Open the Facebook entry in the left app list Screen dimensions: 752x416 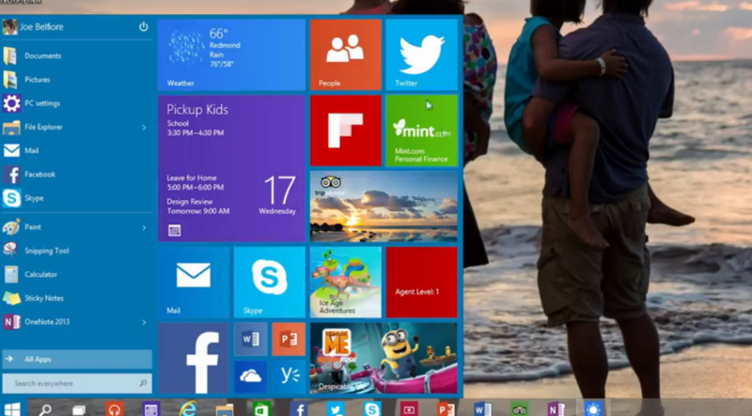tap(77, 175)
